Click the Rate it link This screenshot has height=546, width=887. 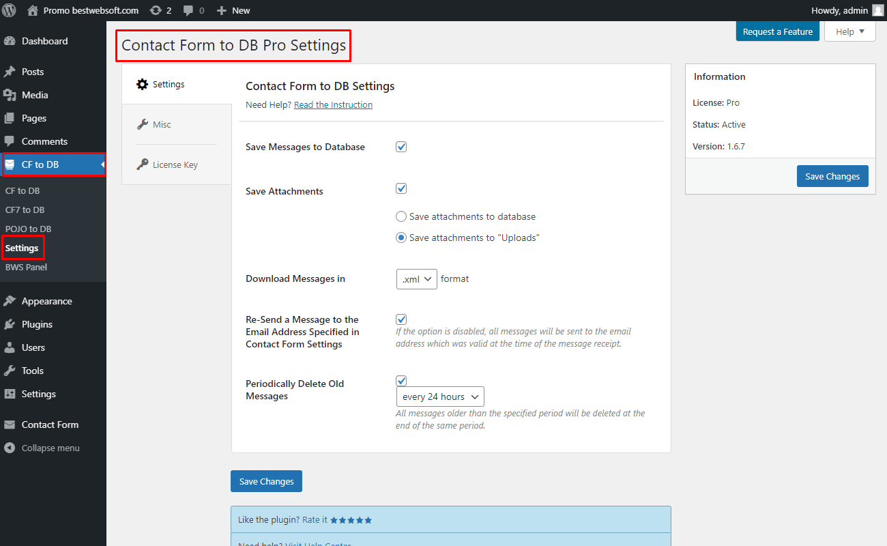click(x=315, y=520)
